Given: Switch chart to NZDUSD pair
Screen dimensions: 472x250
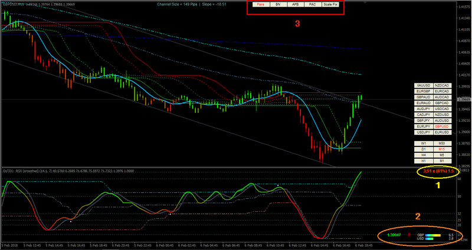Looking at the screenshot, I should pos(442,115).
